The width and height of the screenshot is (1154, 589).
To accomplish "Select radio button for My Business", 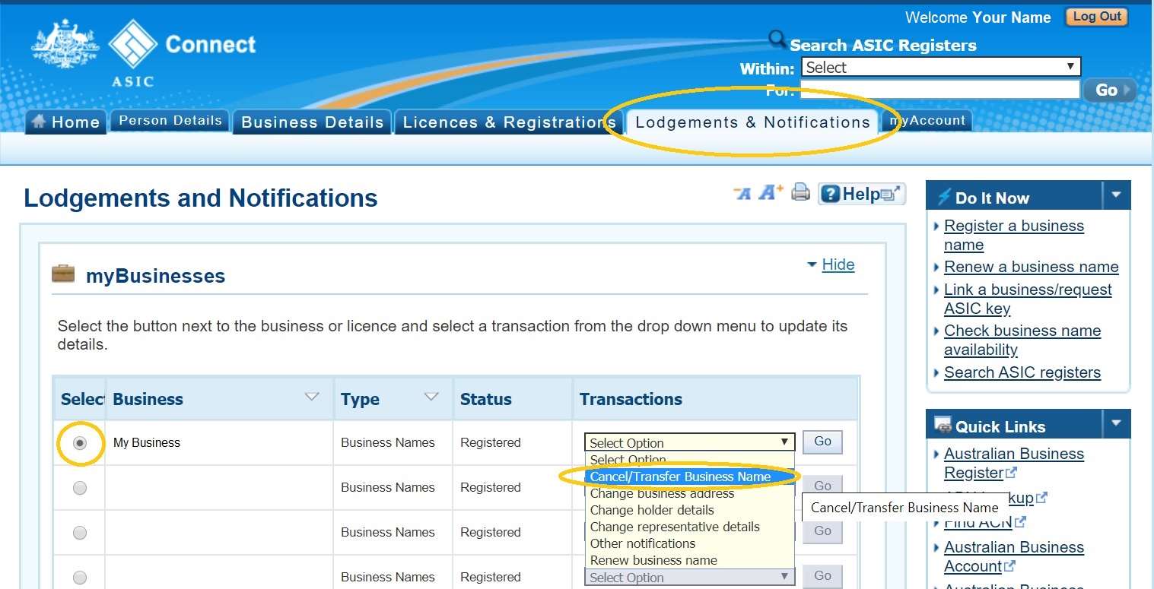I will (x=80, y=443).
